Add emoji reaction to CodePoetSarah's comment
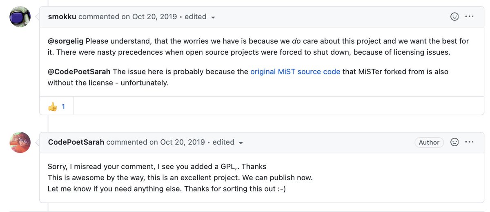This screenshot has width=490, height=212. 454,142
